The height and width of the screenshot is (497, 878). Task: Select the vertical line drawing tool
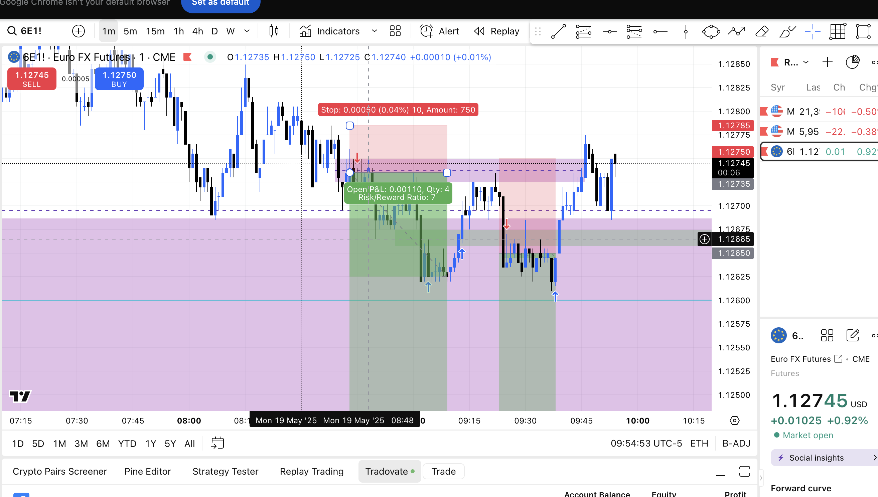tap(686, 31)
